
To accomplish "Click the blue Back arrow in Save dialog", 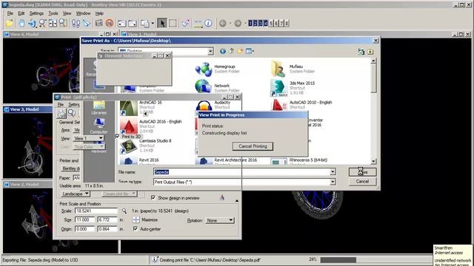I will coord(223,51).
